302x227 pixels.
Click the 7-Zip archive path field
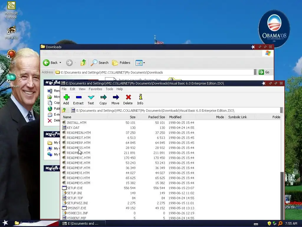(175, 111)
